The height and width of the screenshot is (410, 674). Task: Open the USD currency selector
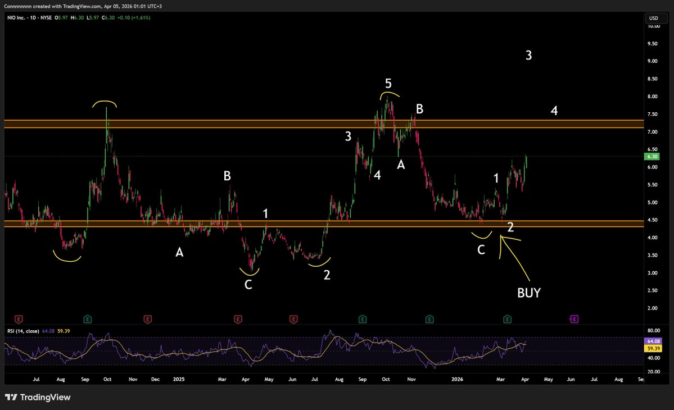point(657,18)
